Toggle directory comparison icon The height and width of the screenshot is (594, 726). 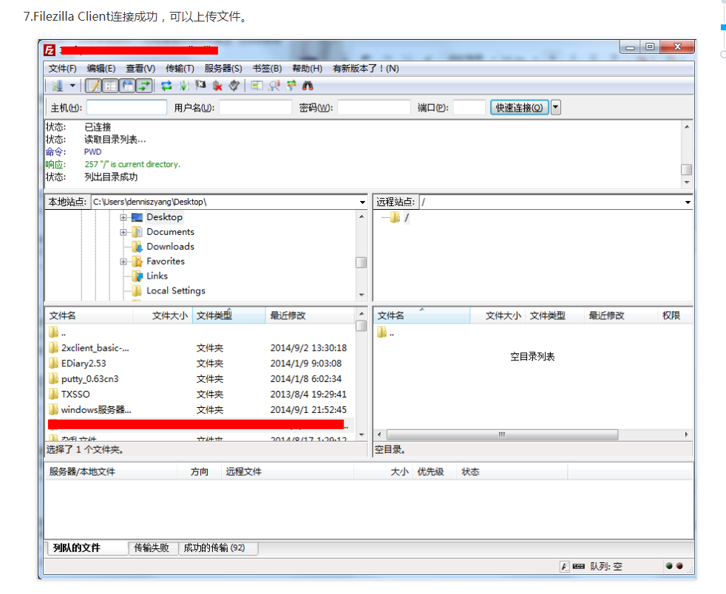pos(274,86)
